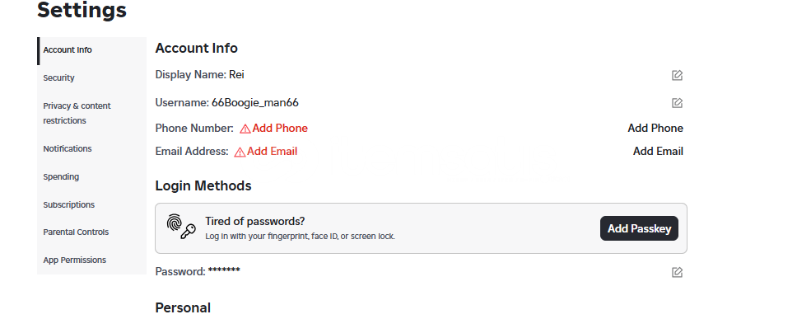Click the black Add Phone button on right
This screenshot has height=319, width=811.
tap(655, 128)
